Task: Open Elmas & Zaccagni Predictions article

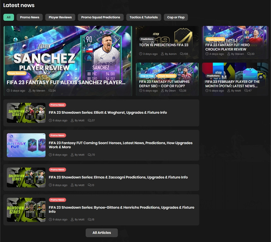Action: [118, 177]
